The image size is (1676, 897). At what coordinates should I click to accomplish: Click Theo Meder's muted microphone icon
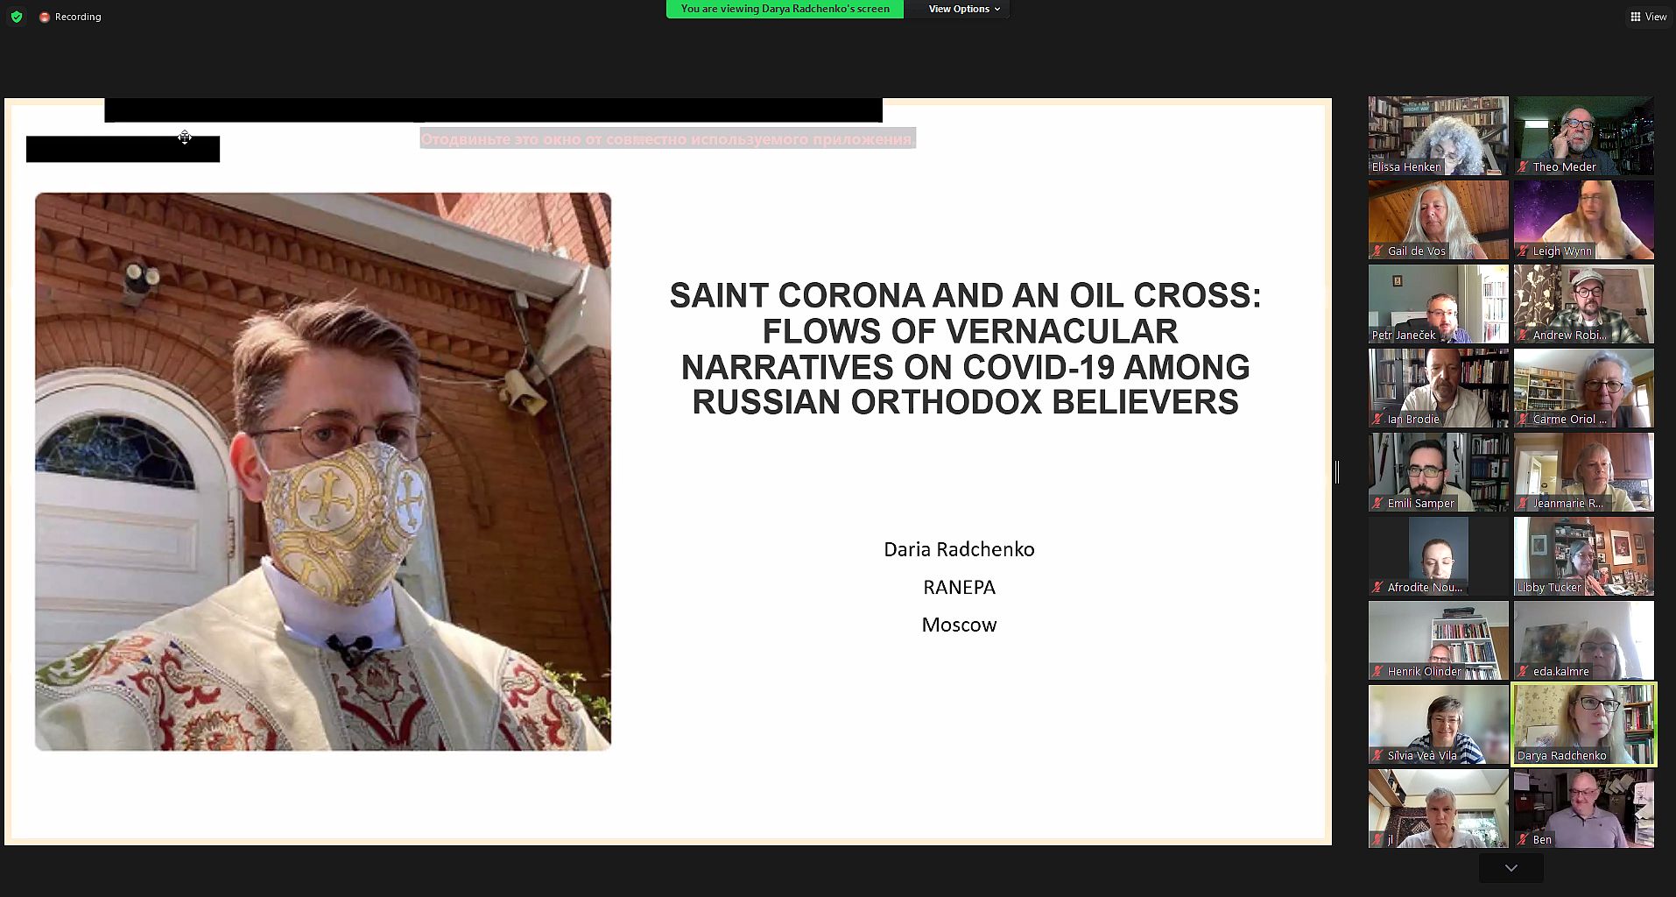pos(1524,167)
